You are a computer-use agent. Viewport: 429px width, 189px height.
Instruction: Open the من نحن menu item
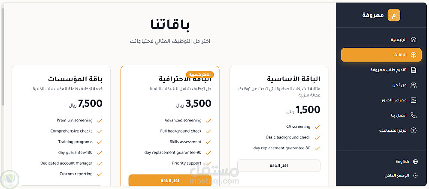click(399, 85)
